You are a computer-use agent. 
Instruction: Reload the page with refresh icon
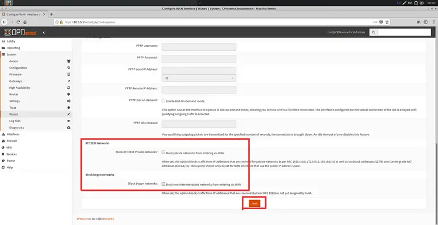[x=18, y=22]
